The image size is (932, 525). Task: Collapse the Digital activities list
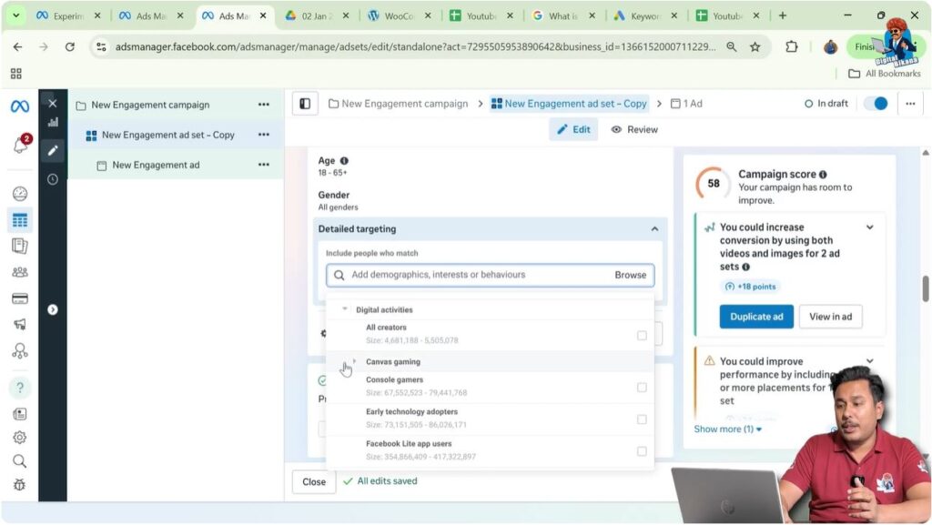(343, 309)
